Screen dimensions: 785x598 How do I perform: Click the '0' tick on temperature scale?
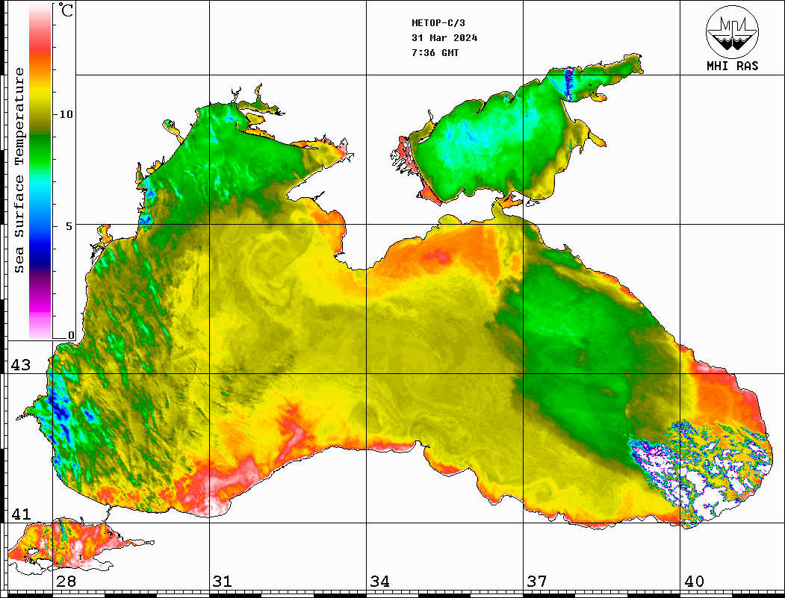pos(71,335)
